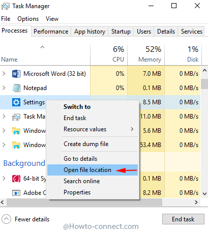
Task: Click Adobe's 8.2 MB memory value
Action: (152, 193)
